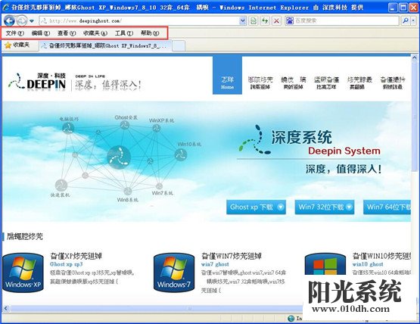Click the Forward navigation arrow
Screen dimensions: 420x324
(x=22, y=20)
